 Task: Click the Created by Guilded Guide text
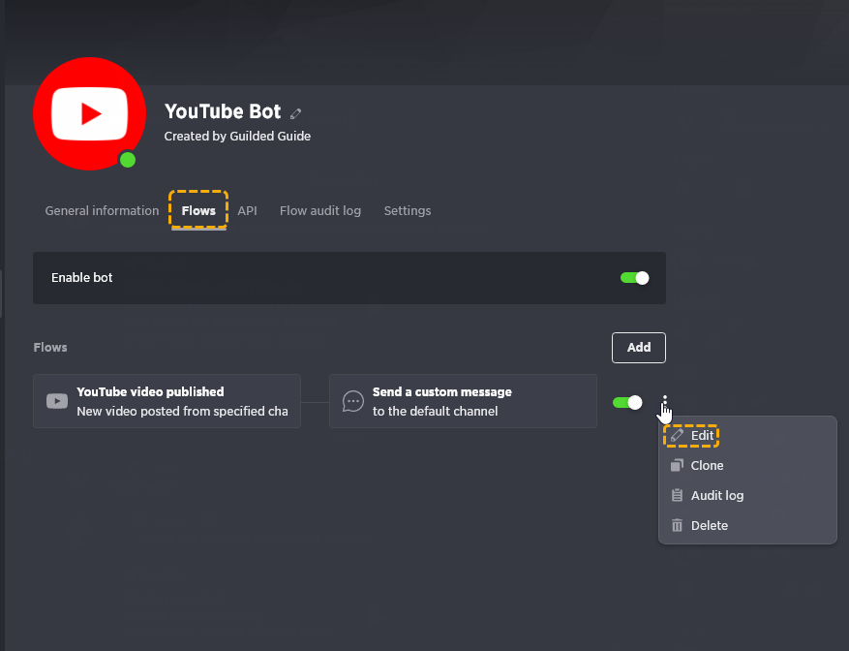237,136
